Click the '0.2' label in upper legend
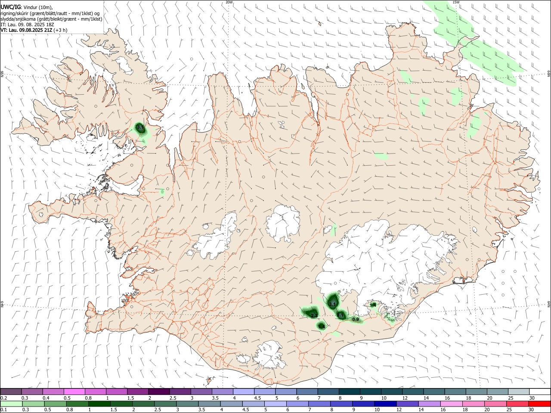Screen dimensions: 551x413 [4, 398]
